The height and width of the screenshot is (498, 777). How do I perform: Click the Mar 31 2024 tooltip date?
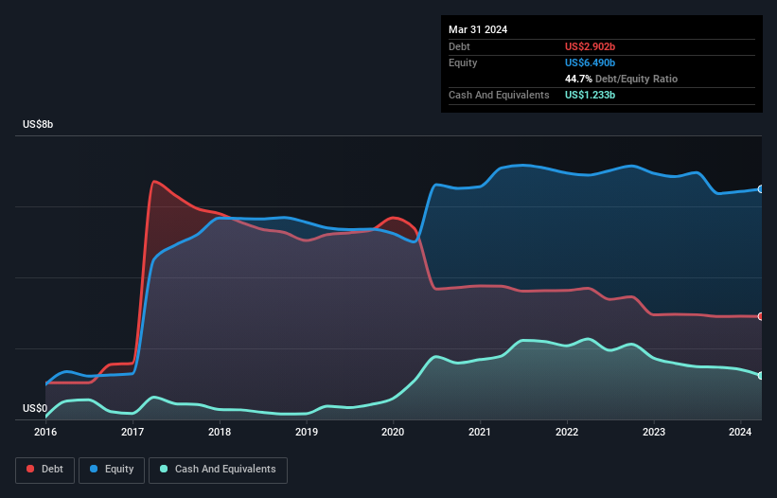(x=478, y=29)
